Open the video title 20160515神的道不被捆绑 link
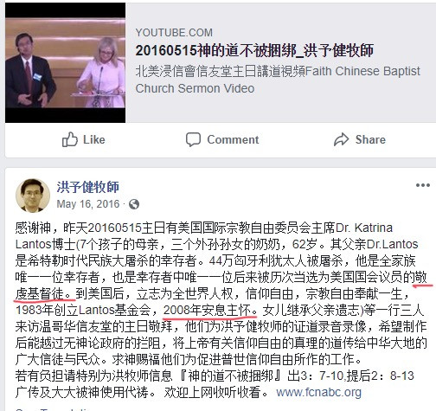The height and width of the screenshot is (411, 436). tap(254, 50)
